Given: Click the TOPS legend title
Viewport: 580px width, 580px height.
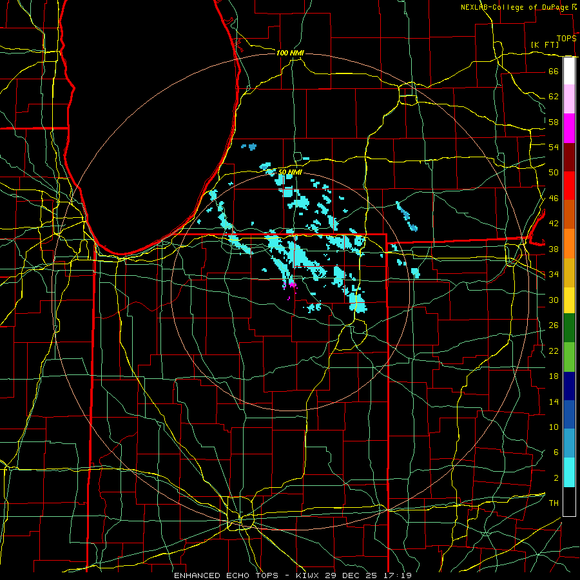Looking at the screenshot, I should coord(566,38).
